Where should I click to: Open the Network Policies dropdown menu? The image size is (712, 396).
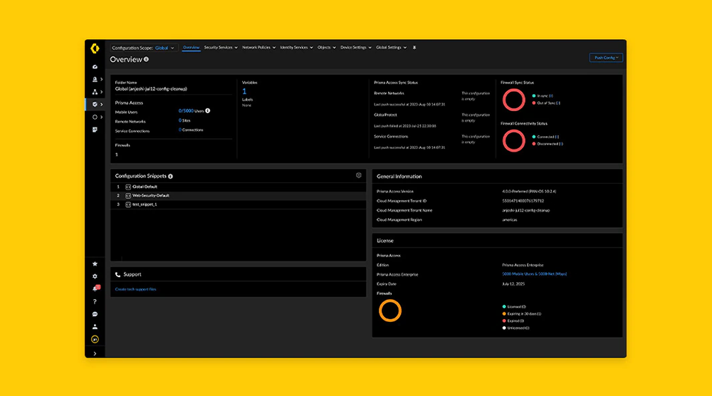click(259, 47)
